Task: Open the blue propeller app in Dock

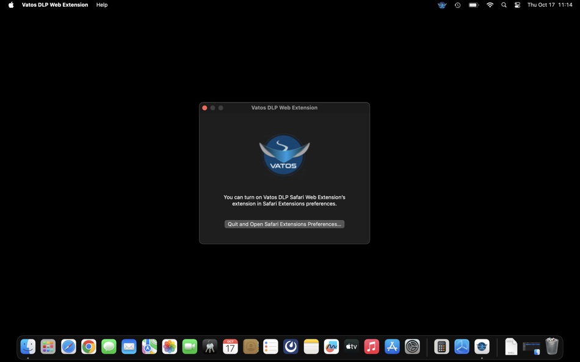Action: (462, 347)
